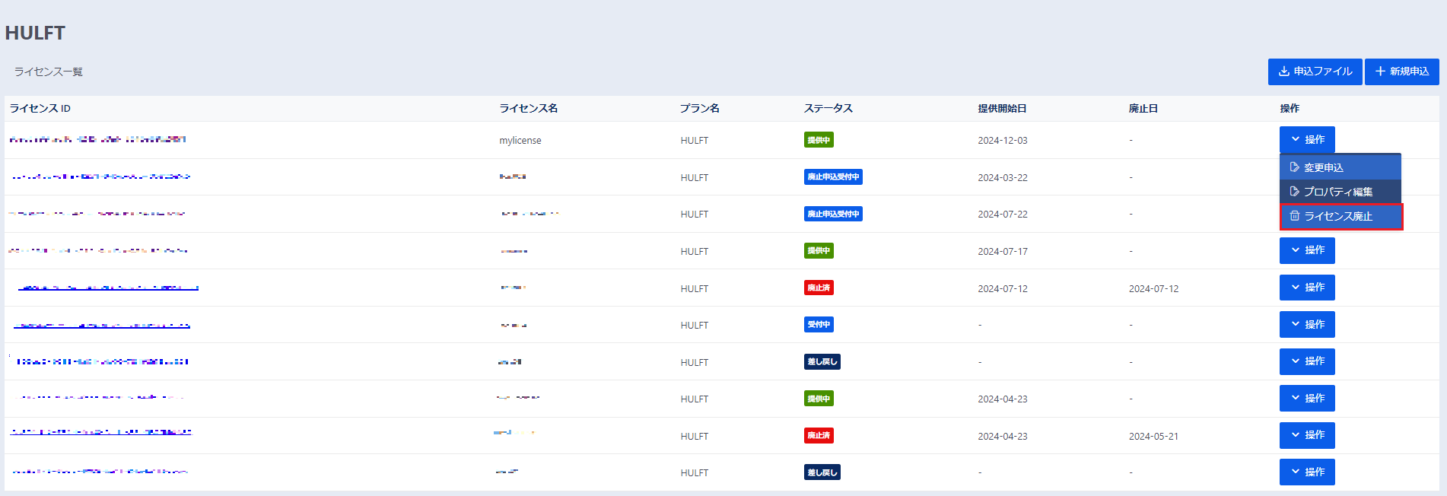Click 廃止済 badge in row abolished 2024-07-12
Image resolution: width=1447 pixels, height=496 pixels.
819,288
